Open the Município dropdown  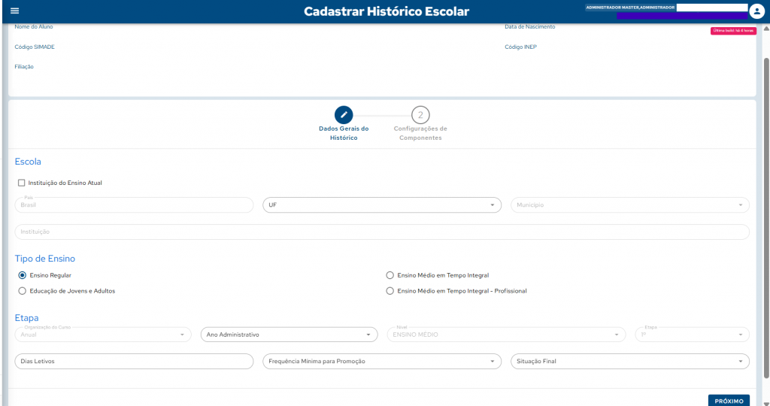(629, 205)
